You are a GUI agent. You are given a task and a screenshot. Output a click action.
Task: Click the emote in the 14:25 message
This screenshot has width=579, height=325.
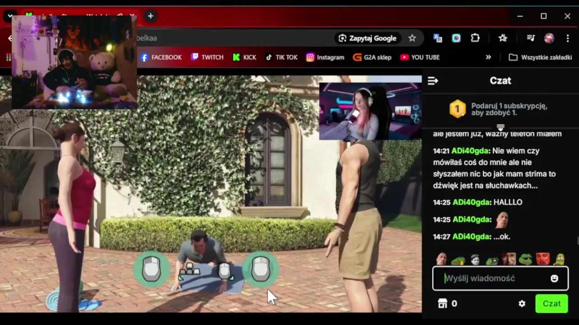coord(502,220)
